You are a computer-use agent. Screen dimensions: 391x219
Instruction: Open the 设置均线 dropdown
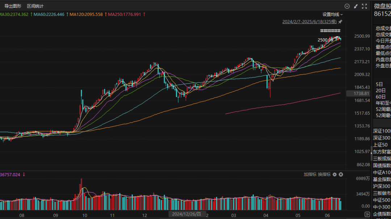pyautogui.click(x=332, y=14)
